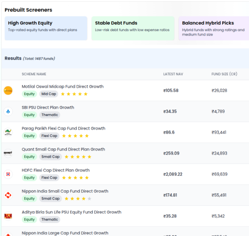Click the star rating of Motilal Oswal Midcap
The image size is (249, 236).
point(74,94)
